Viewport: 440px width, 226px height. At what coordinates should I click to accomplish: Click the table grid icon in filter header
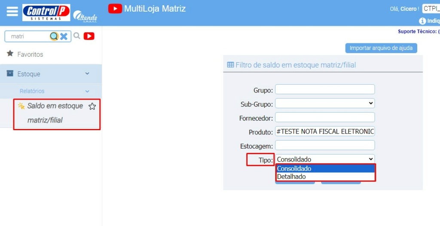(230, 65)
